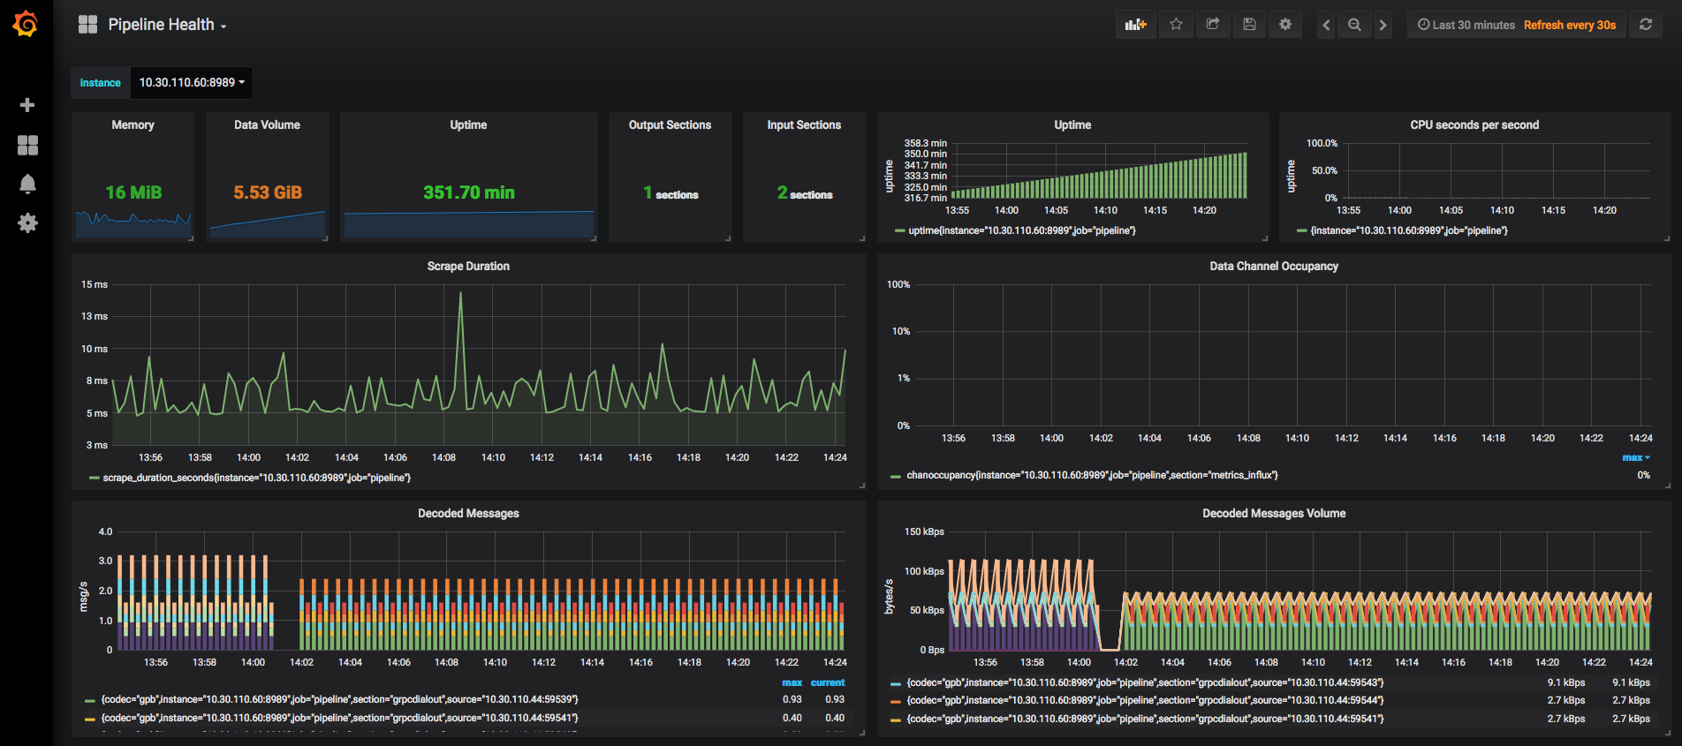Open the CPU seconds per second panel menu
Viewport: 1682px width, 746px height.
tap(1474, 124)
